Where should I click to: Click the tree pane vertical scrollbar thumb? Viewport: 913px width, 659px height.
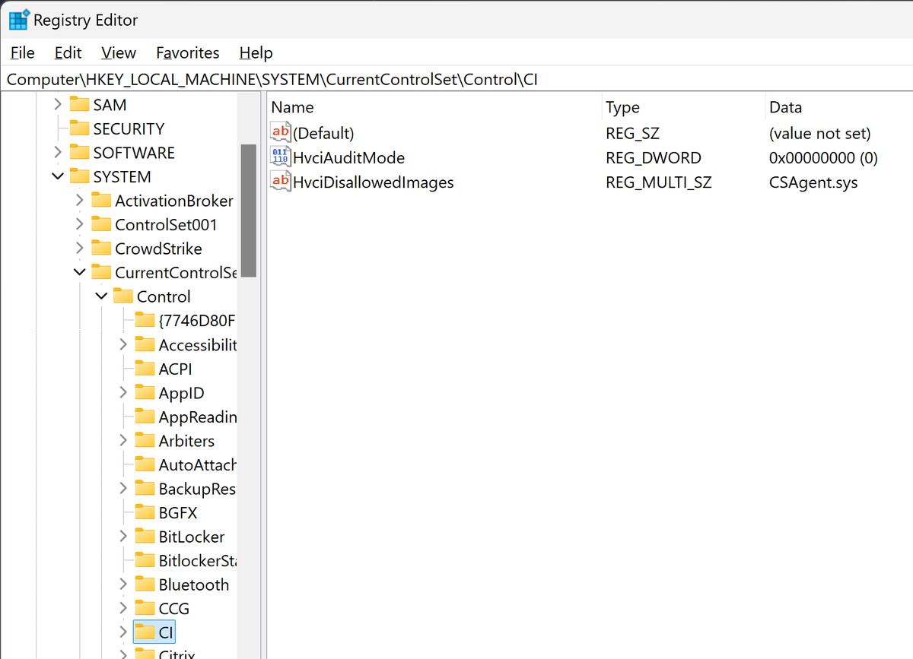(248, 211)
